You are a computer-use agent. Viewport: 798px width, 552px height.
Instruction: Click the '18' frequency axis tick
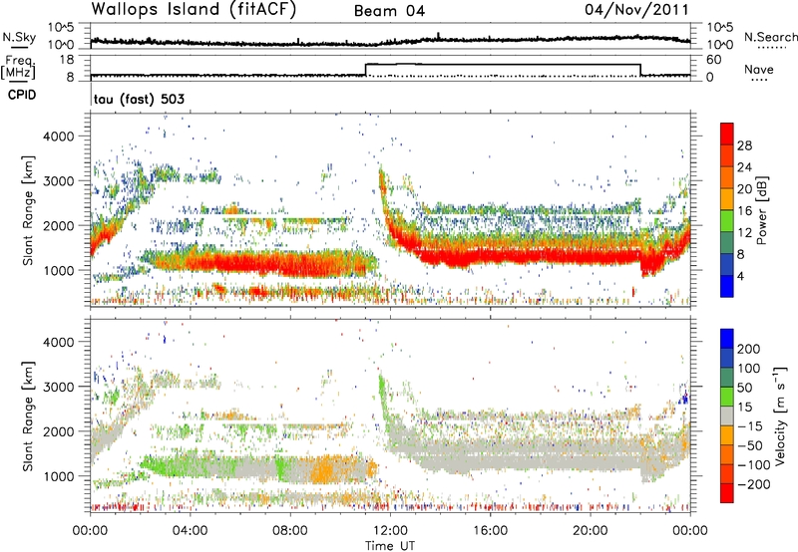(67, 60)
